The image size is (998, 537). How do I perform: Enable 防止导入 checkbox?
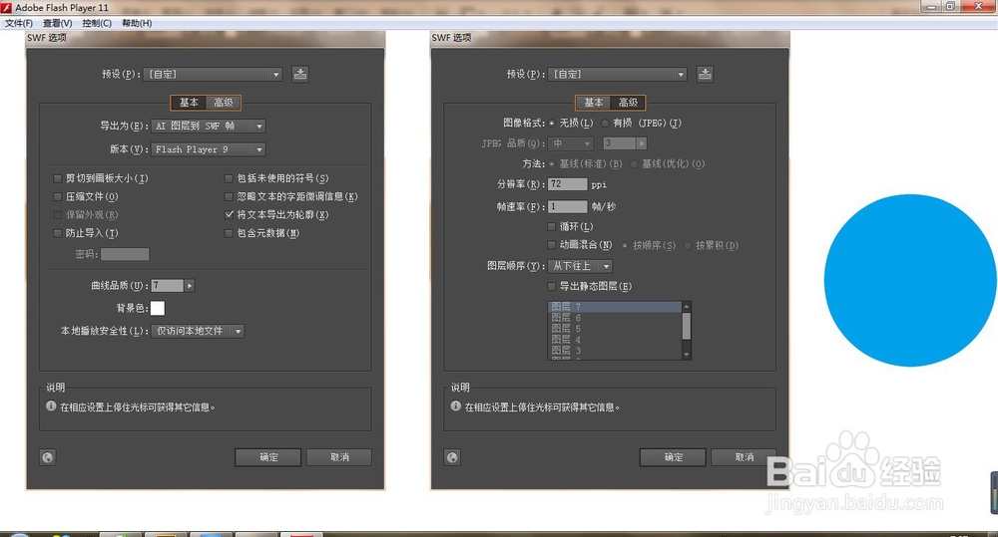[57, 233]
